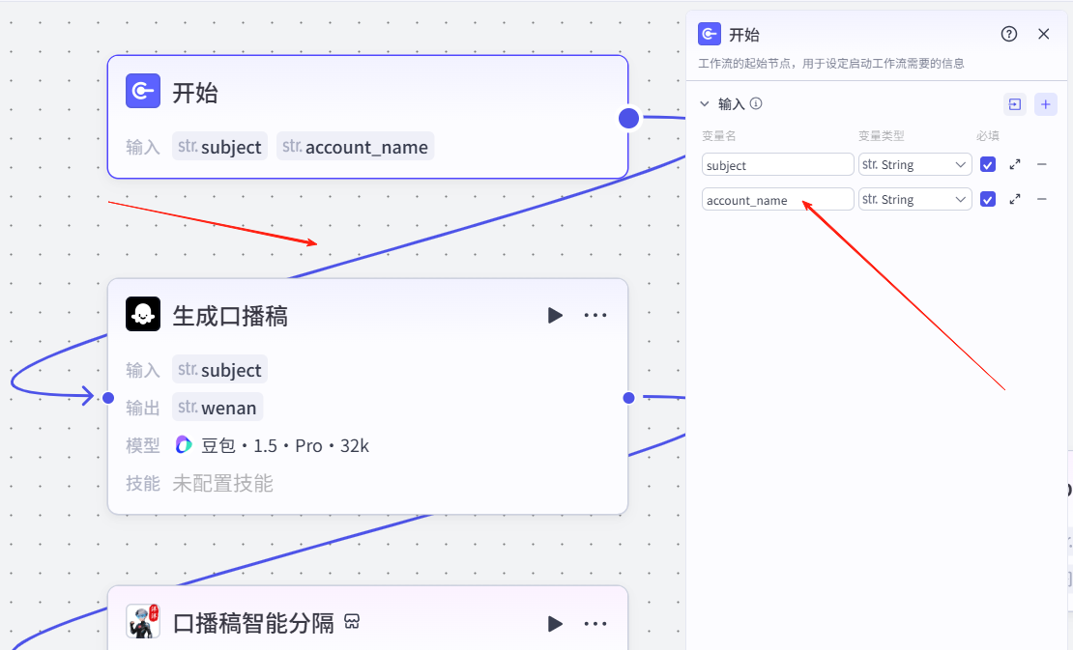The width and height of the screenshot is (1073, 650).
Task: Click the expand icon in the subject row
Action: tap(1015, 165)
